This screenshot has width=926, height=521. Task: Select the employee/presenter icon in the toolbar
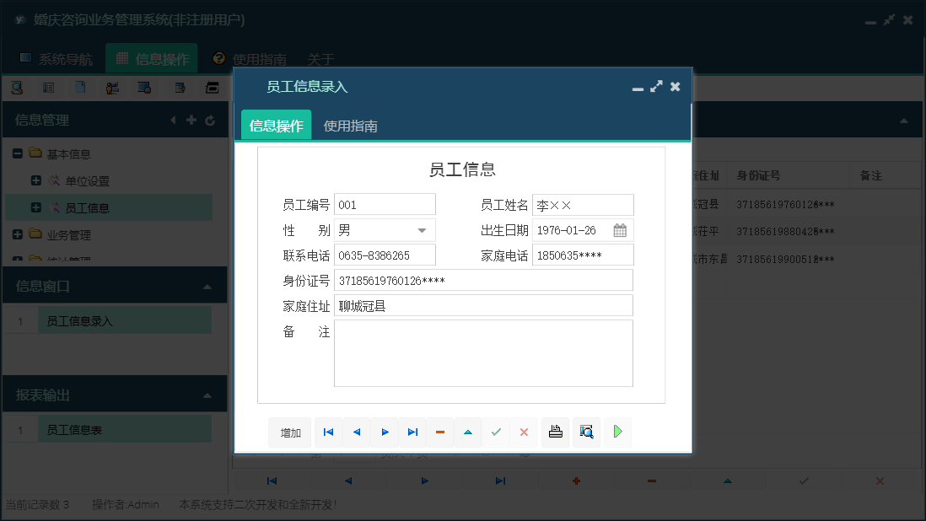click(x=112, y=87)
